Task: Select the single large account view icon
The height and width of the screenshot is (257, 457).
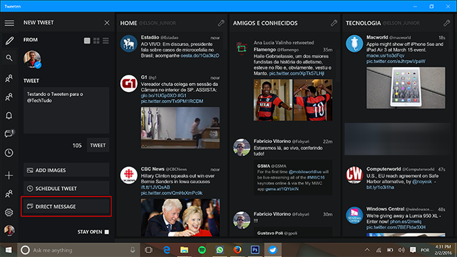Action: 87,41
